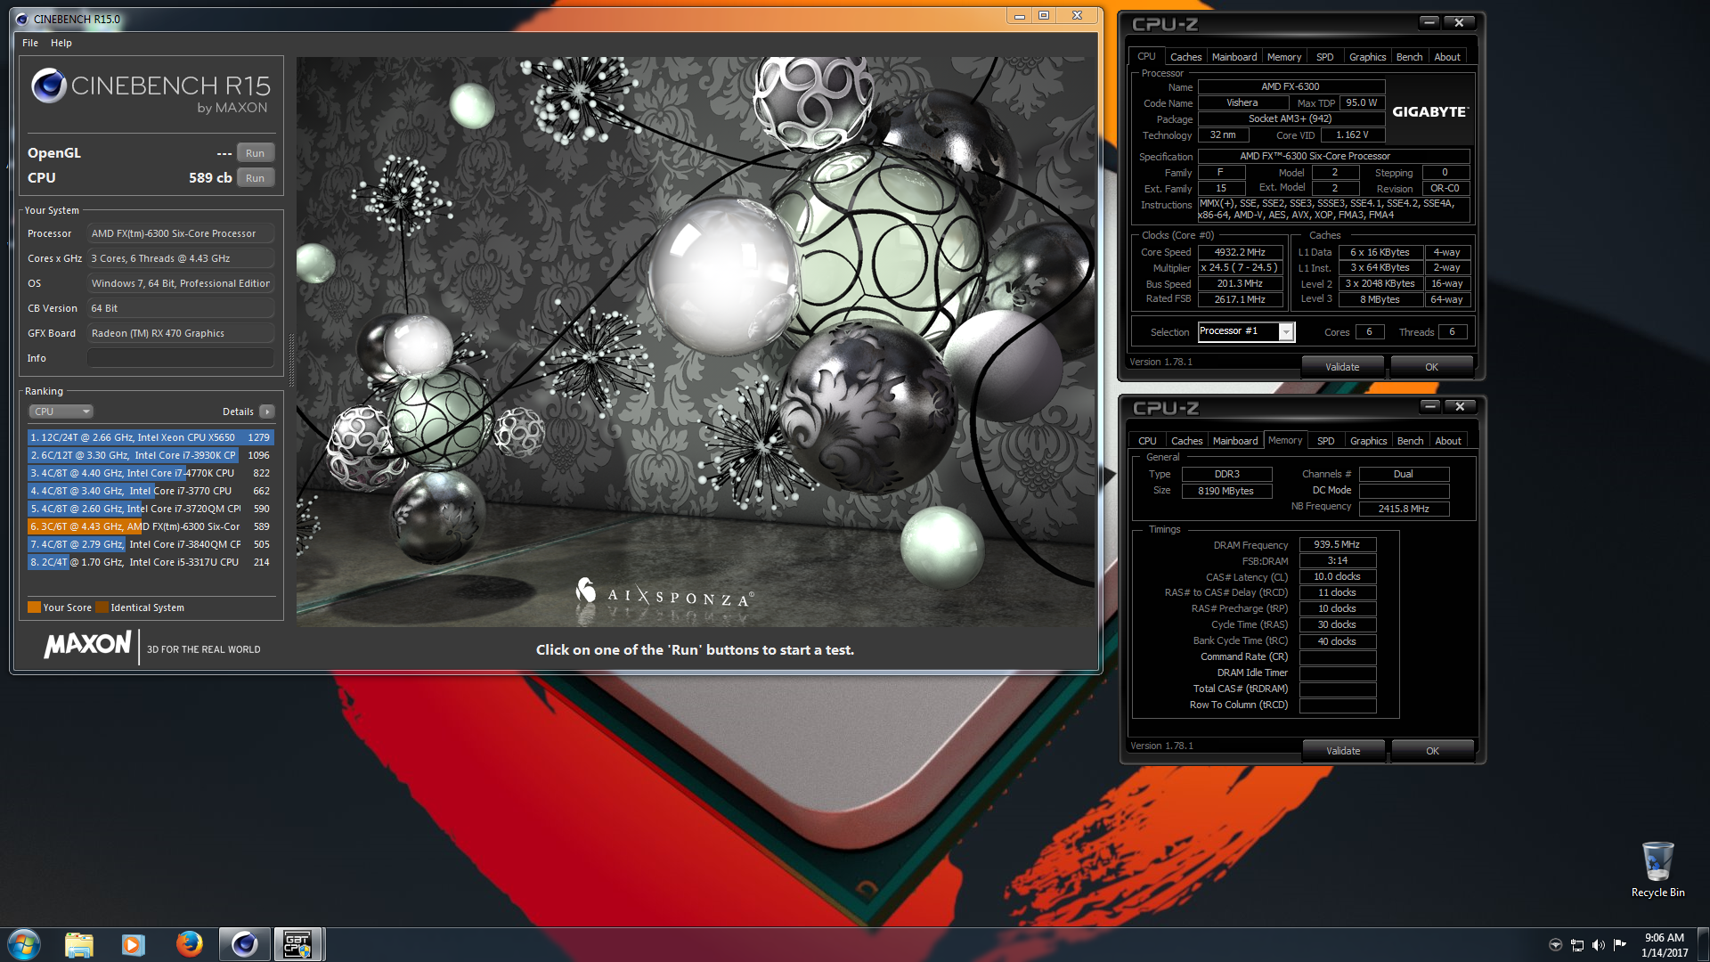The width and height of the screenshot is (1710, 962).
Task: Open Bench tab in lower CPU-Z window
Action: (x=1410, y=441)
